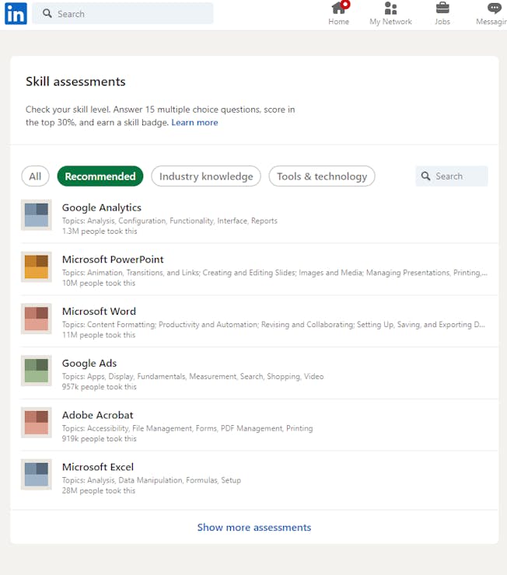Open the Messaging chat icon

point(494,8)
